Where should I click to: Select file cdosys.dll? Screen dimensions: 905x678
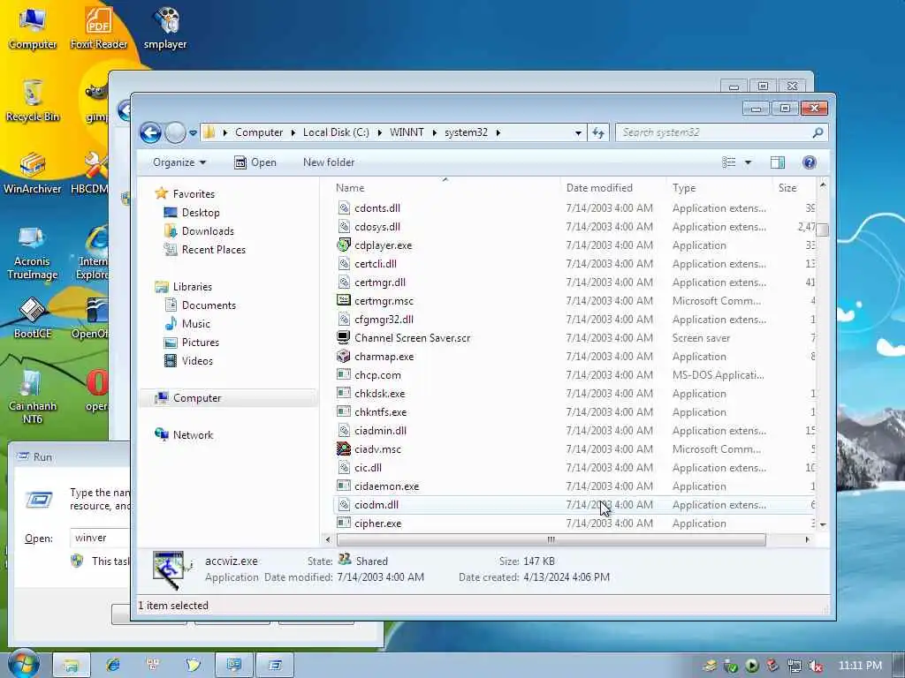377,227
